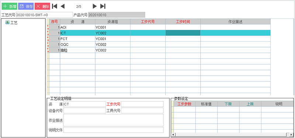295x138 pixels.
Task: Go to the previous record arrow
Action: (63, 6)
